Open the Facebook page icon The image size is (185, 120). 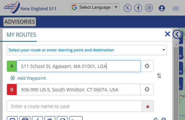coord(138,8)
